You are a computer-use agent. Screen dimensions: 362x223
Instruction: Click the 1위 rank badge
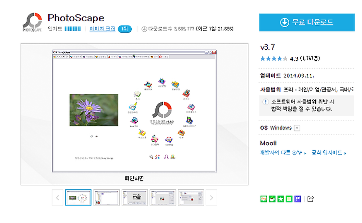coord(125,29)
